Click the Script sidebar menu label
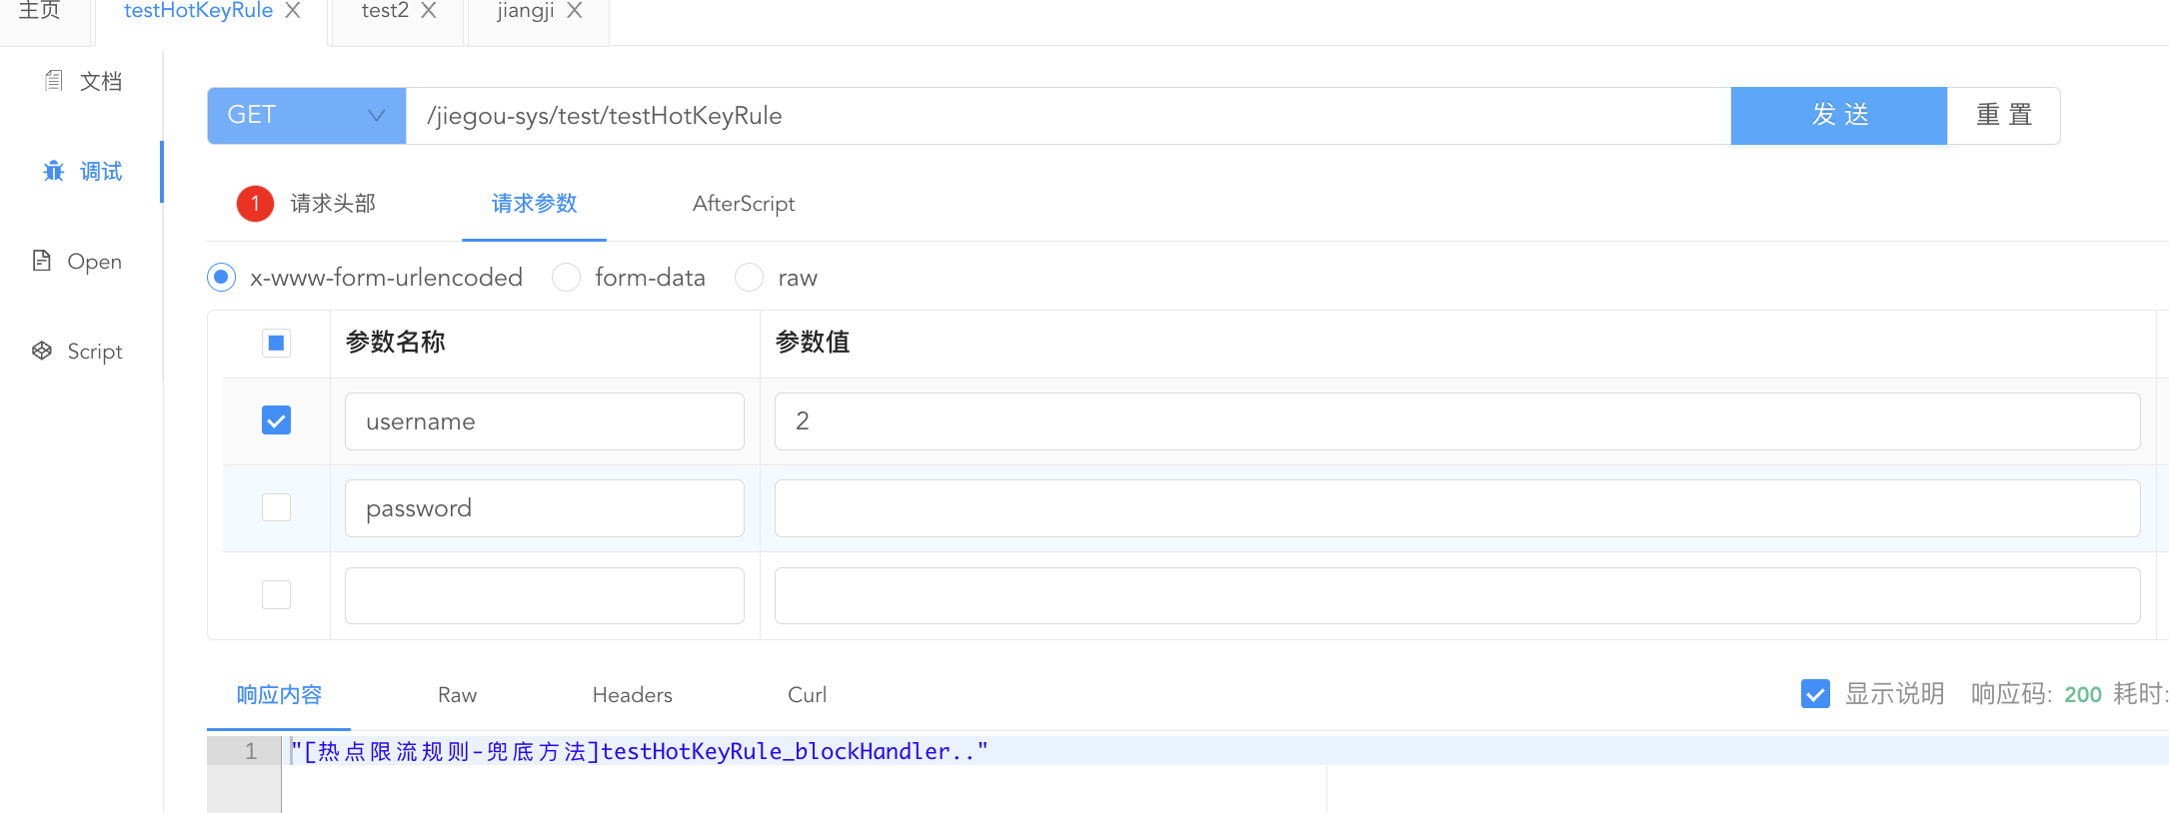This screenshot has width=2169, height=813. click(x=95, y=352)
